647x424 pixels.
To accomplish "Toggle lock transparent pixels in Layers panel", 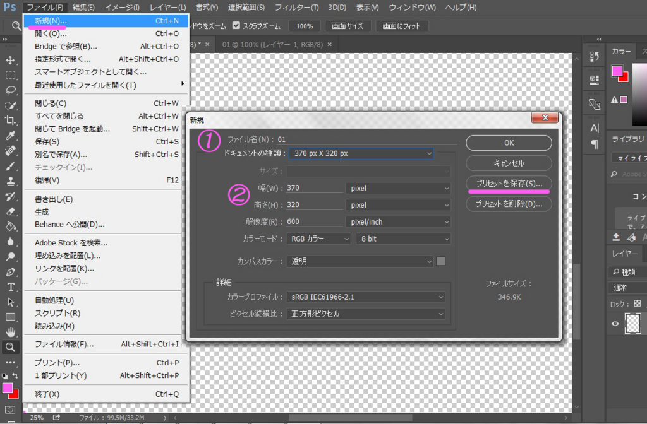I will click(x=637, y=303).
